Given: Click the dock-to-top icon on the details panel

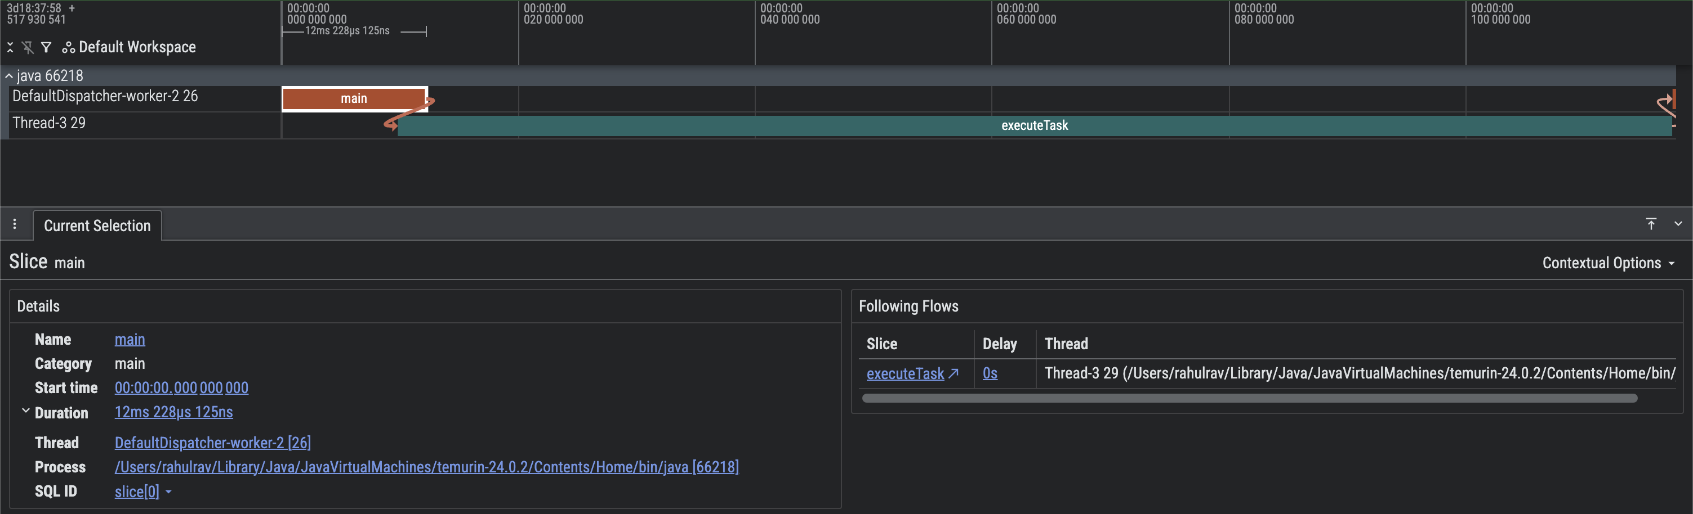Looking at the screenshot, I should tap(1651, 224).
